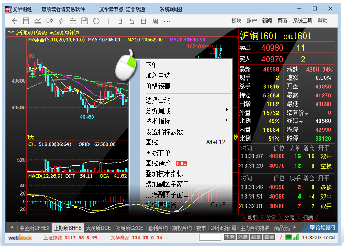Switch to the time-sharing line chart icon

(38, 21)
